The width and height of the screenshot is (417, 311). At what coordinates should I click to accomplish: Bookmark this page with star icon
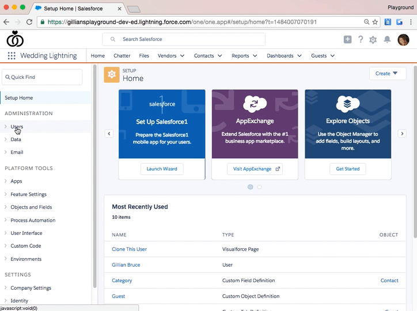375,22
